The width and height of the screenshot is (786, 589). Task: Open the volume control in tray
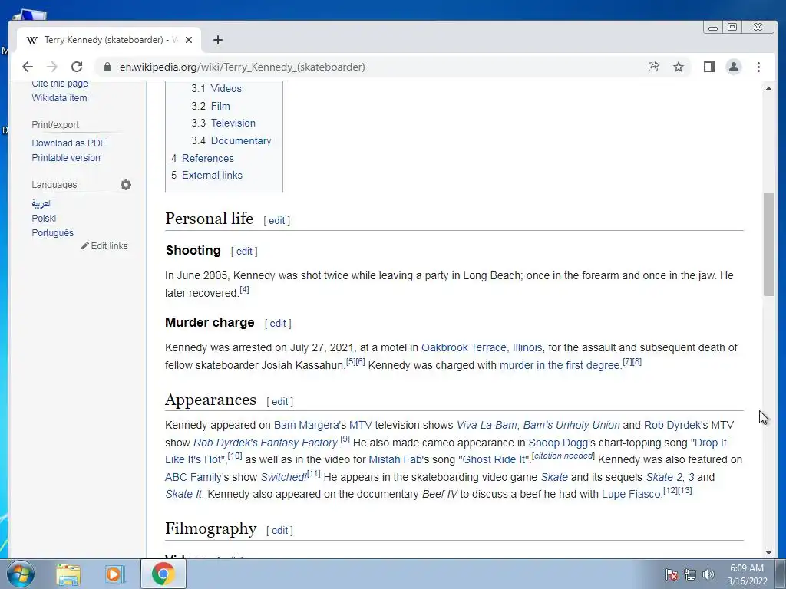coord(708,574)
